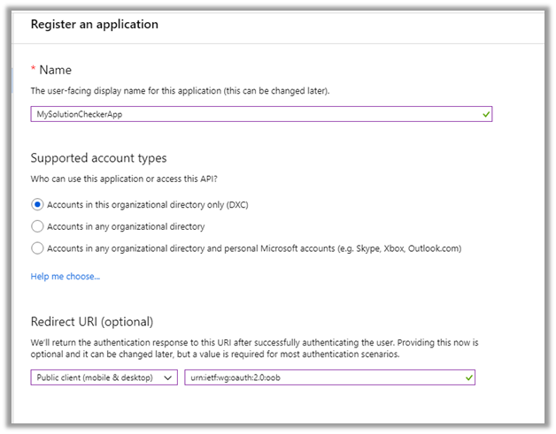
Task: Select 'Accounts in this organizational directory only' radio button
Action: point(37,204)
